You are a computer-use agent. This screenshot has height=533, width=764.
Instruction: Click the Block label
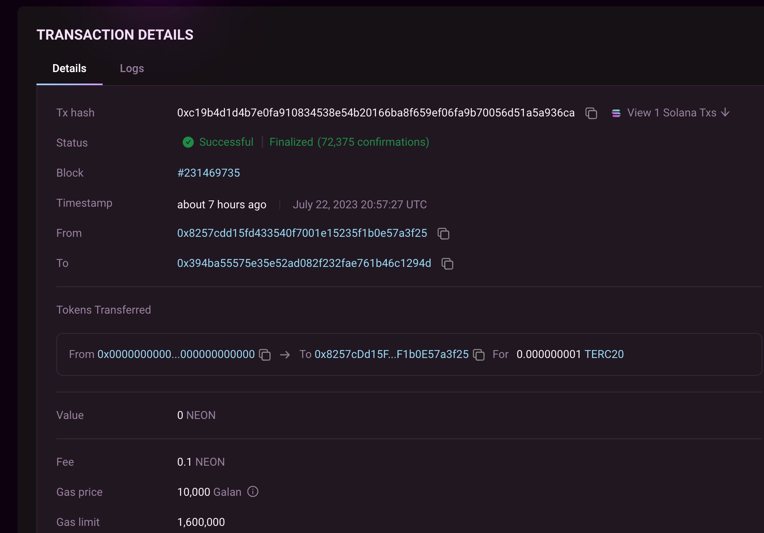click(x=70, y=173)
